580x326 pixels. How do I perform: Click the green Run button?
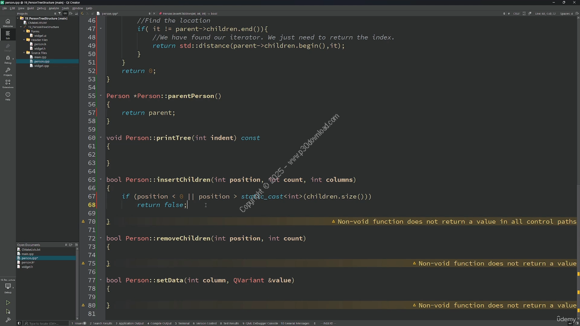coord(8,302)
